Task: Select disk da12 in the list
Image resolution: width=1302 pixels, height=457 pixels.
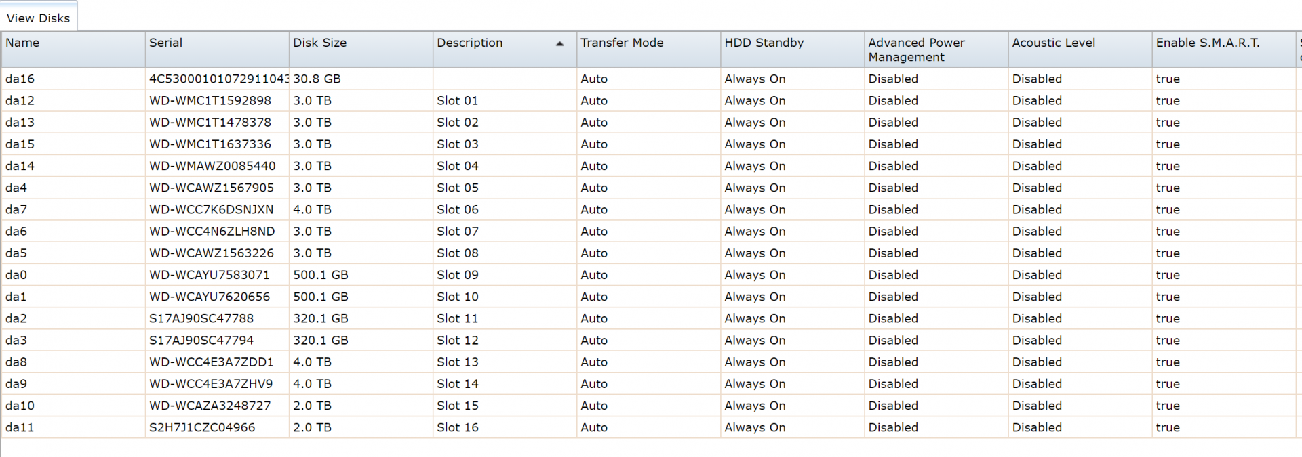Action: point(651,100)
